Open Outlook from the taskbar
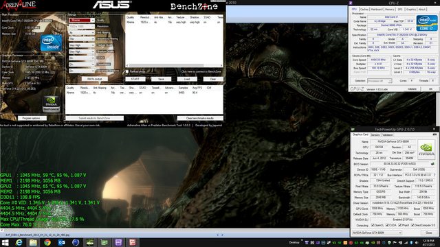The image size is (440, 247). click(61, 242)
